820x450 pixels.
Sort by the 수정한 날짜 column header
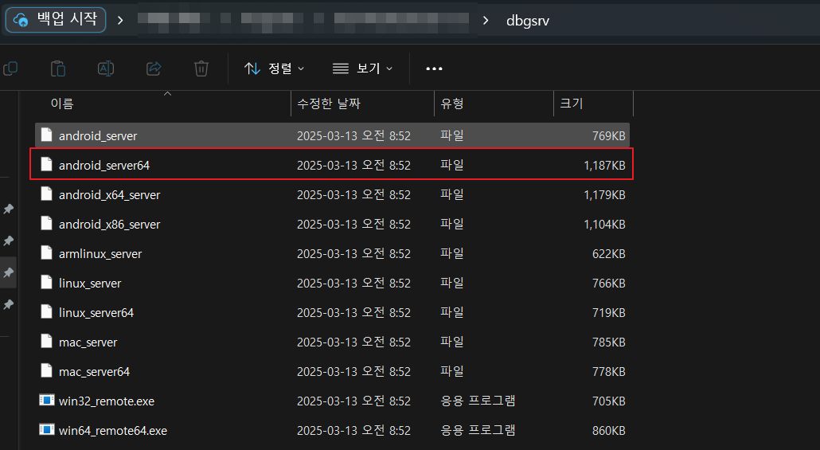[329, 104]
